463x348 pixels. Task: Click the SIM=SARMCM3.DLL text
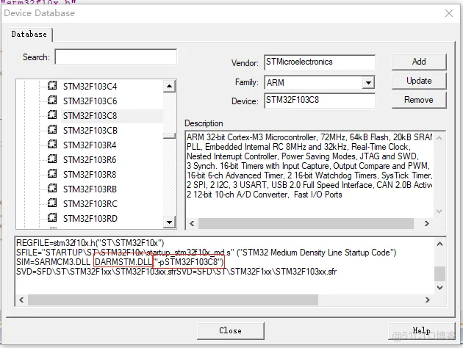click(53, 262)
